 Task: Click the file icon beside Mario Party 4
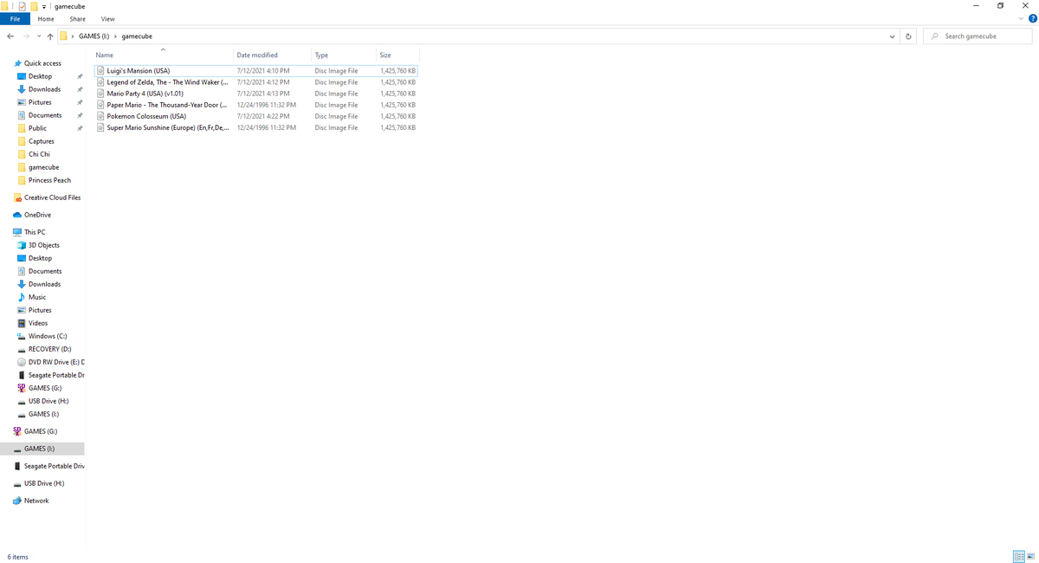click(x=100, y=94)
